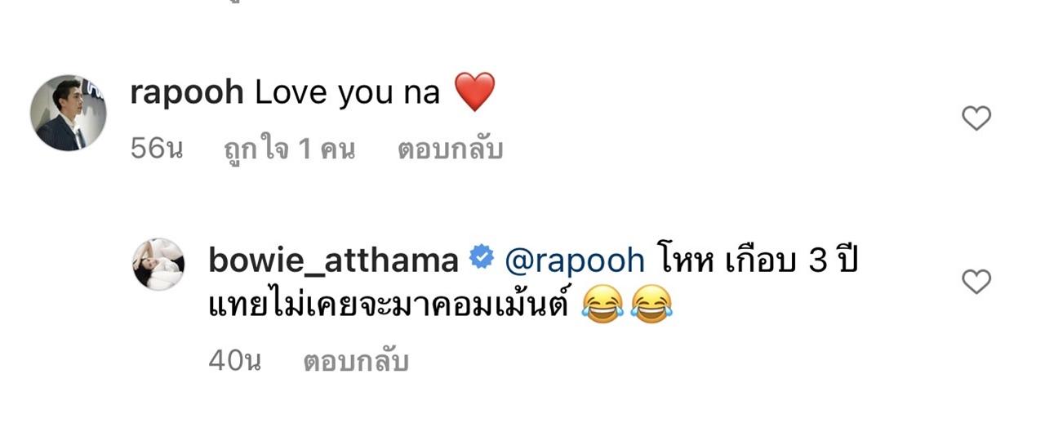Open bowie_atthama's profile picture

(158, 264)
